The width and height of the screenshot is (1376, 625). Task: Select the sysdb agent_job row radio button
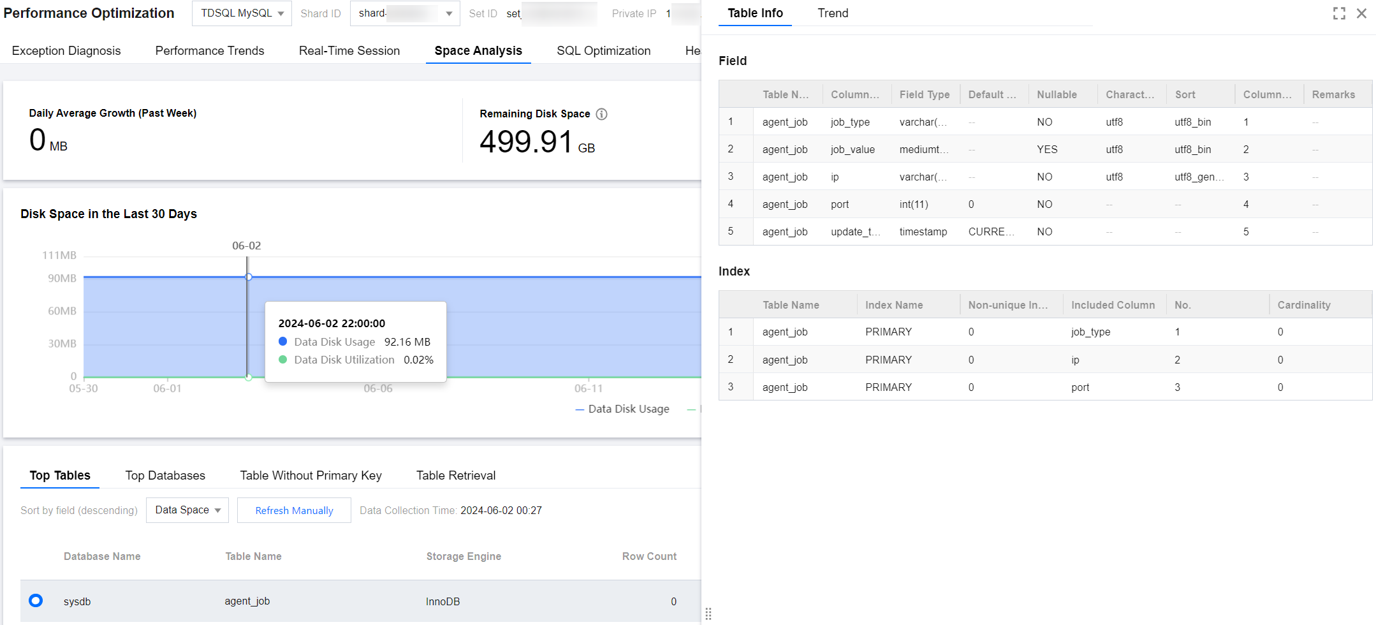click(36, 601)
